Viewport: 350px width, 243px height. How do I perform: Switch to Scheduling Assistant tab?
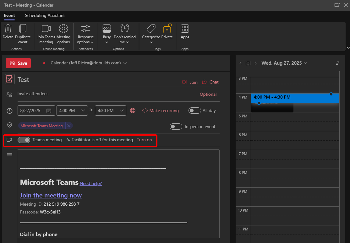click(x=45, y=16)
